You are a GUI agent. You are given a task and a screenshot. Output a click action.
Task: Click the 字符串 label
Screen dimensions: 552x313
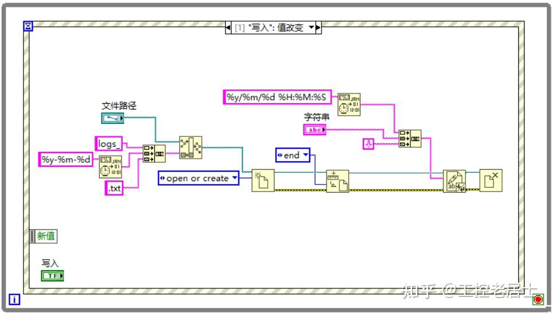316,118
